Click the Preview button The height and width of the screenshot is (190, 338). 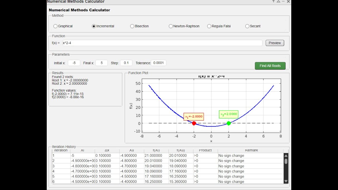click(275, 43)
